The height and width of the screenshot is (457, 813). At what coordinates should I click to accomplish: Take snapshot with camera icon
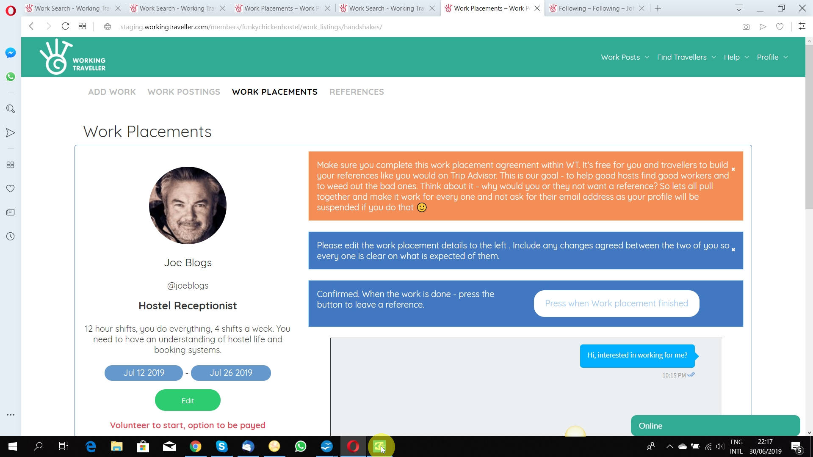point(746,27)
